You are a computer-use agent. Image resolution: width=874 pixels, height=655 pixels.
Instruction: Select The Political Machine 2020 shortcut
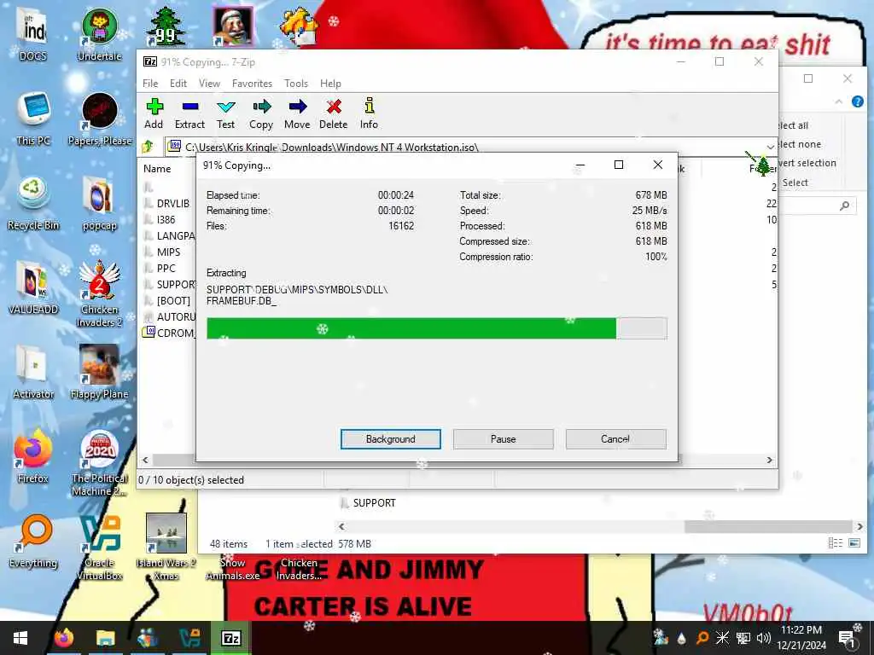tap(99, 463)
